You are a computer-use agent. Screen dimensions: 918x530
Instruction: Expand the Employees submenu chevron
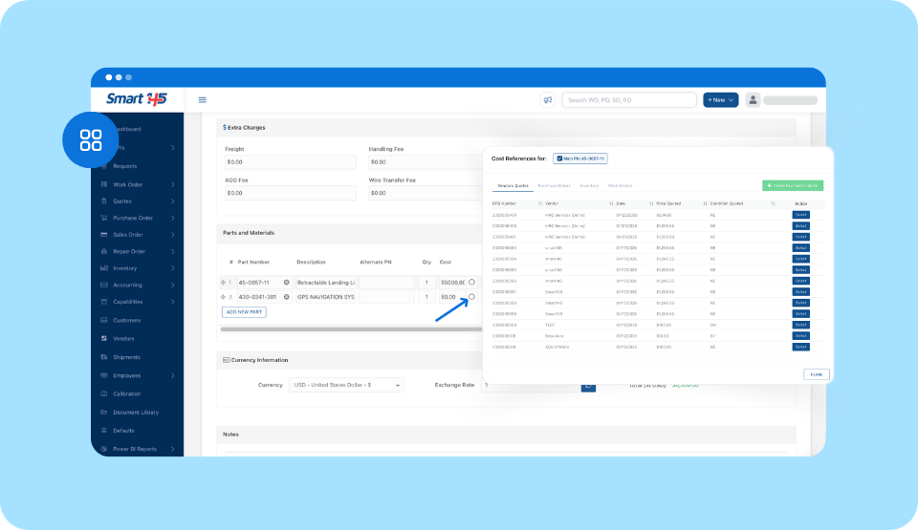(x=173, y=375)
